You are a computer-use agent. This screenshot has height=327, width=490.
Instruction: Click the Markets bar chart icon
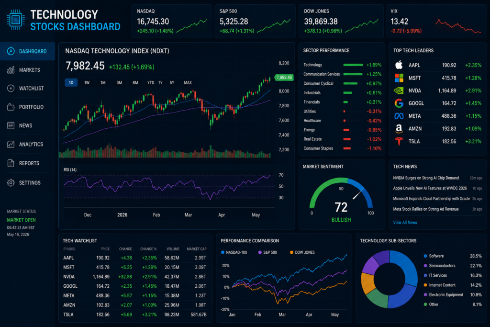[11, 70]
